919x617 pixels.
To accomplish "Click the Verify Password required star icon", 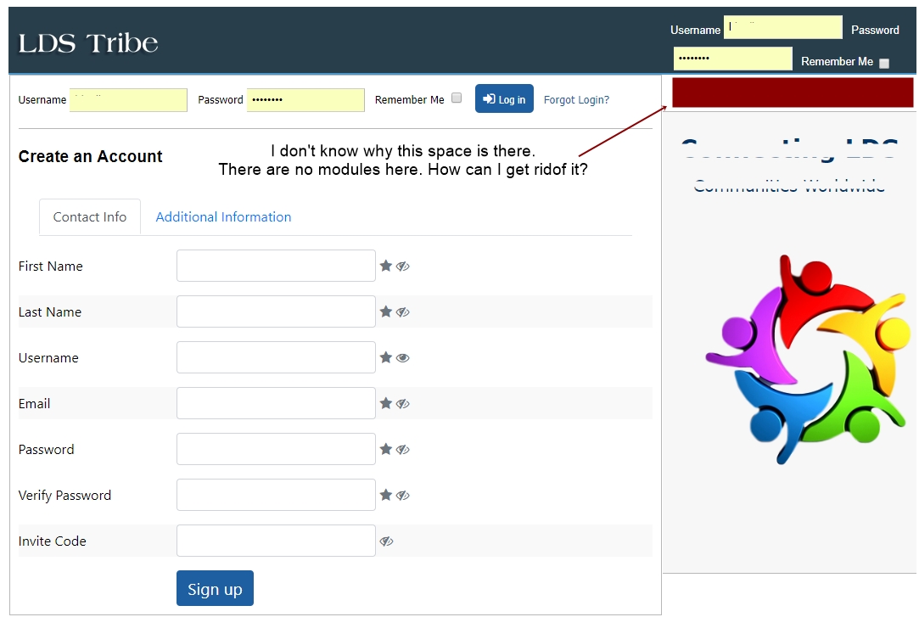I will (x=385, y=495).
